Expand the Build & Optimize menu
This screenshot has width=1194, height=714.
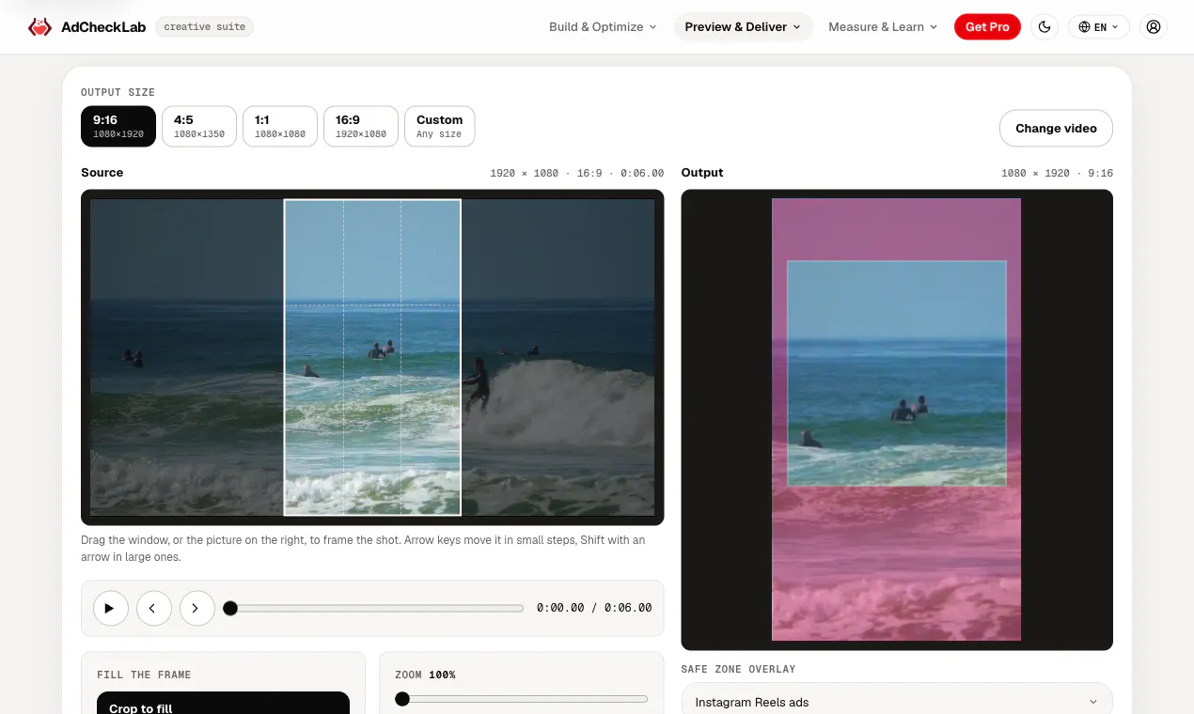pos(603,27)
